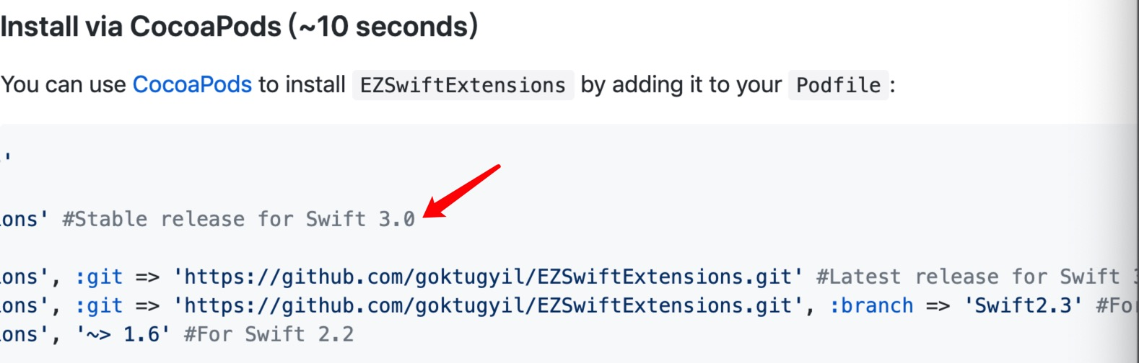This screenshot has width=1139, height=363.
Task: Click the :git keyword on the Swift2.3 branch line
Action: click(x=99, y=305)
